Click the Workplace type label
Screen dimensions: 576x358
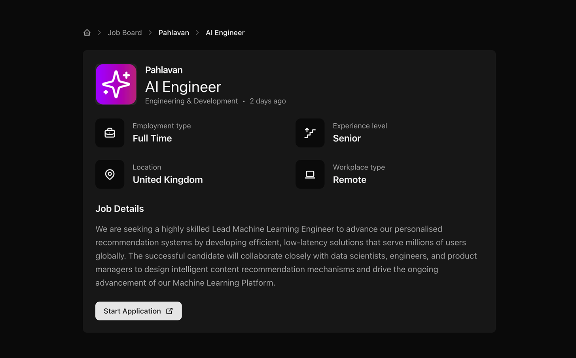[359, 167]
